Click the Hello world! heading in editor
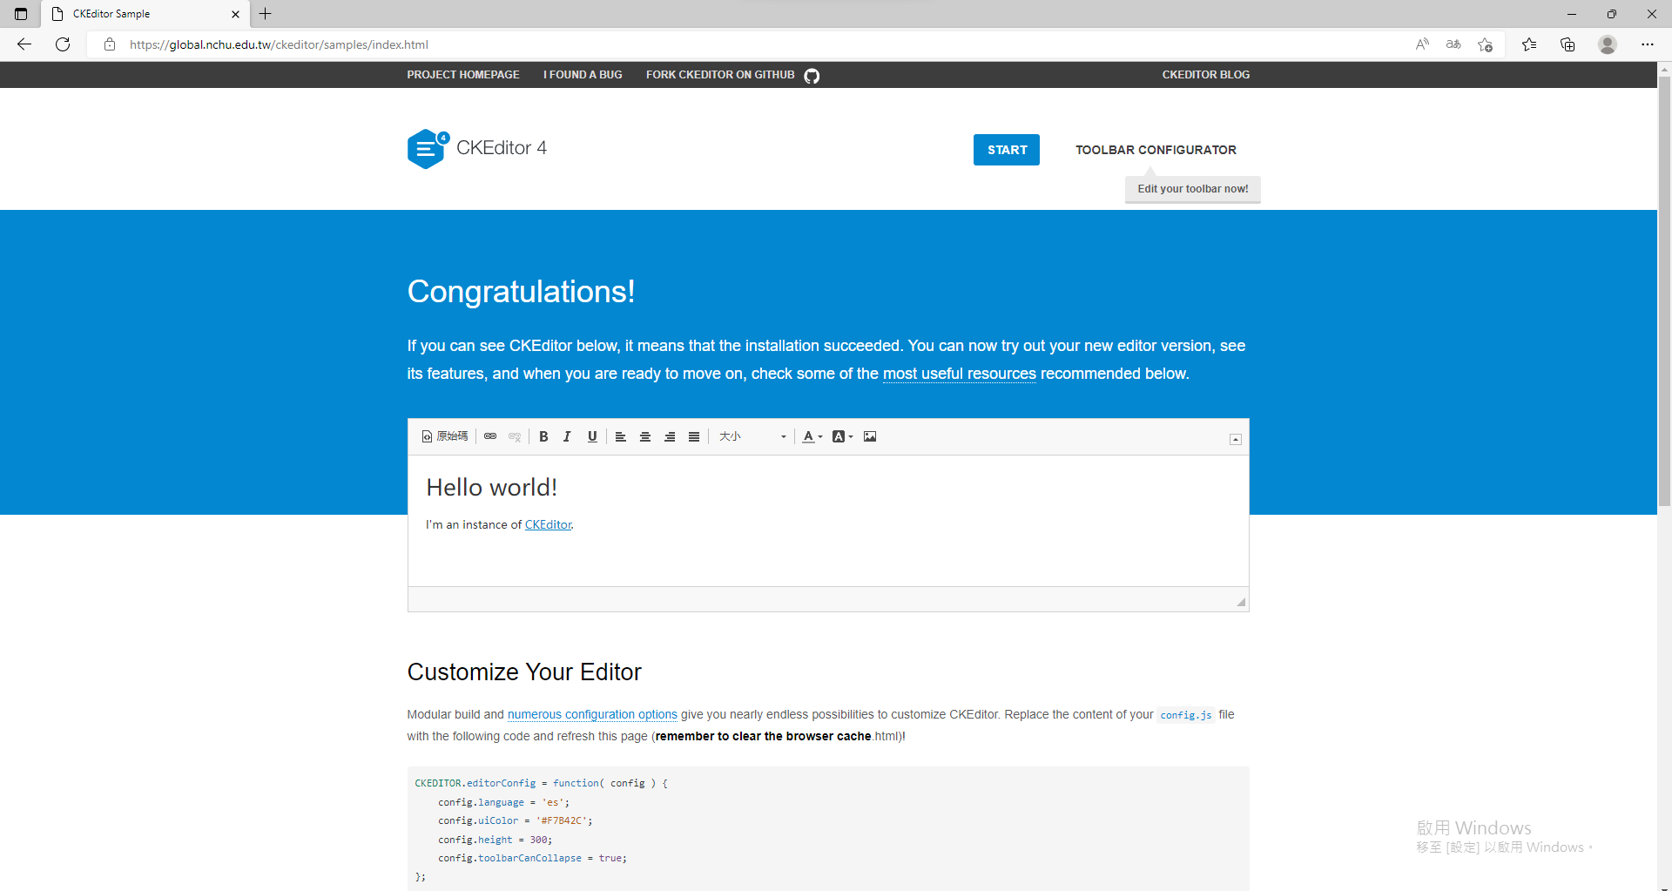1672x891 pixels. (491, 488)
